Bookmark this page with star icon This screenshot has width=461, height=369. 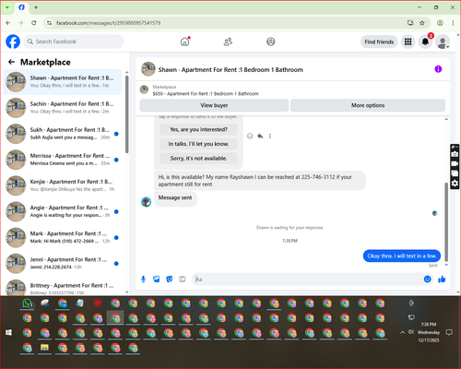tap(422, 23)
